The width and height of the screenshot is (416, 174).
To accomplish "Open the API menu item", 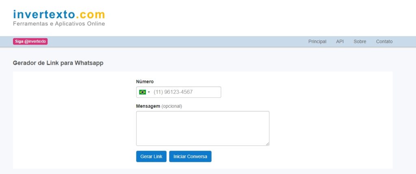I will click(x=340, y=42).
